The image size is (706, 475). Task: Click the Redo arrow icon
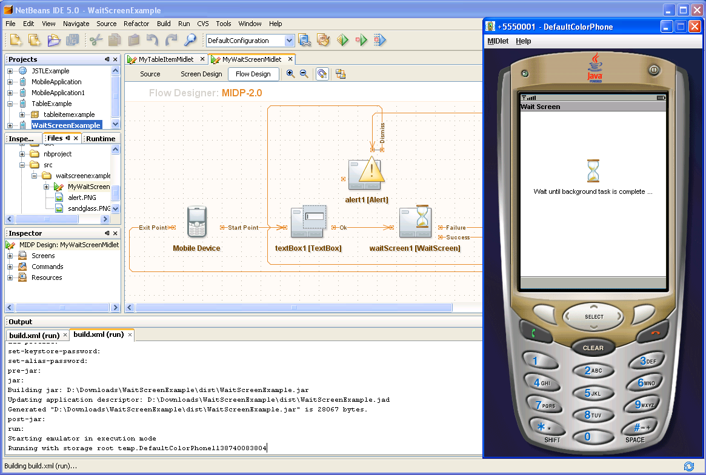click(172, 41)
